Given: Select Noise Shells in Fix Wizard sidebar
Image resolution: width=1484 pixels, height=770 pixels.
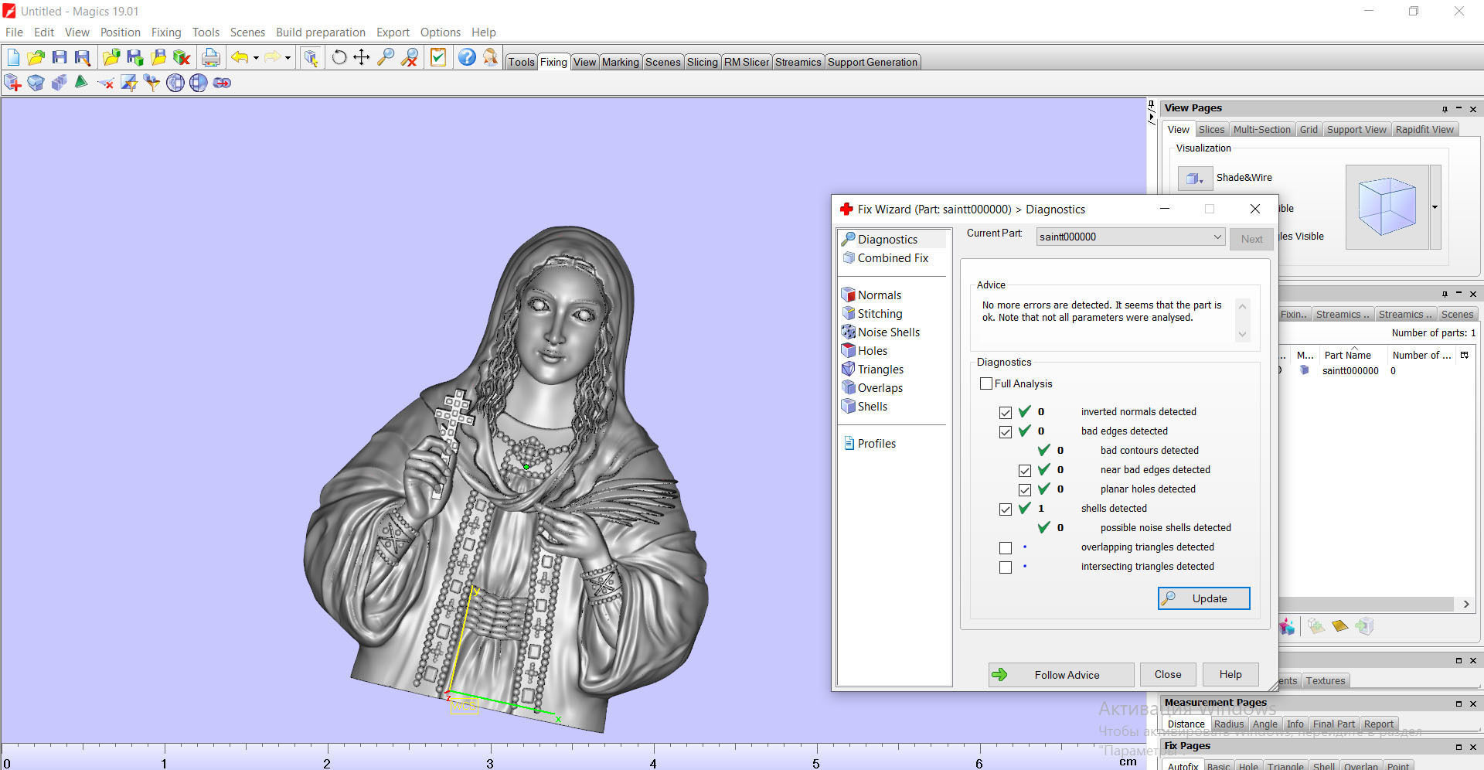Looking at the screenshot, I should coord(888,332).
